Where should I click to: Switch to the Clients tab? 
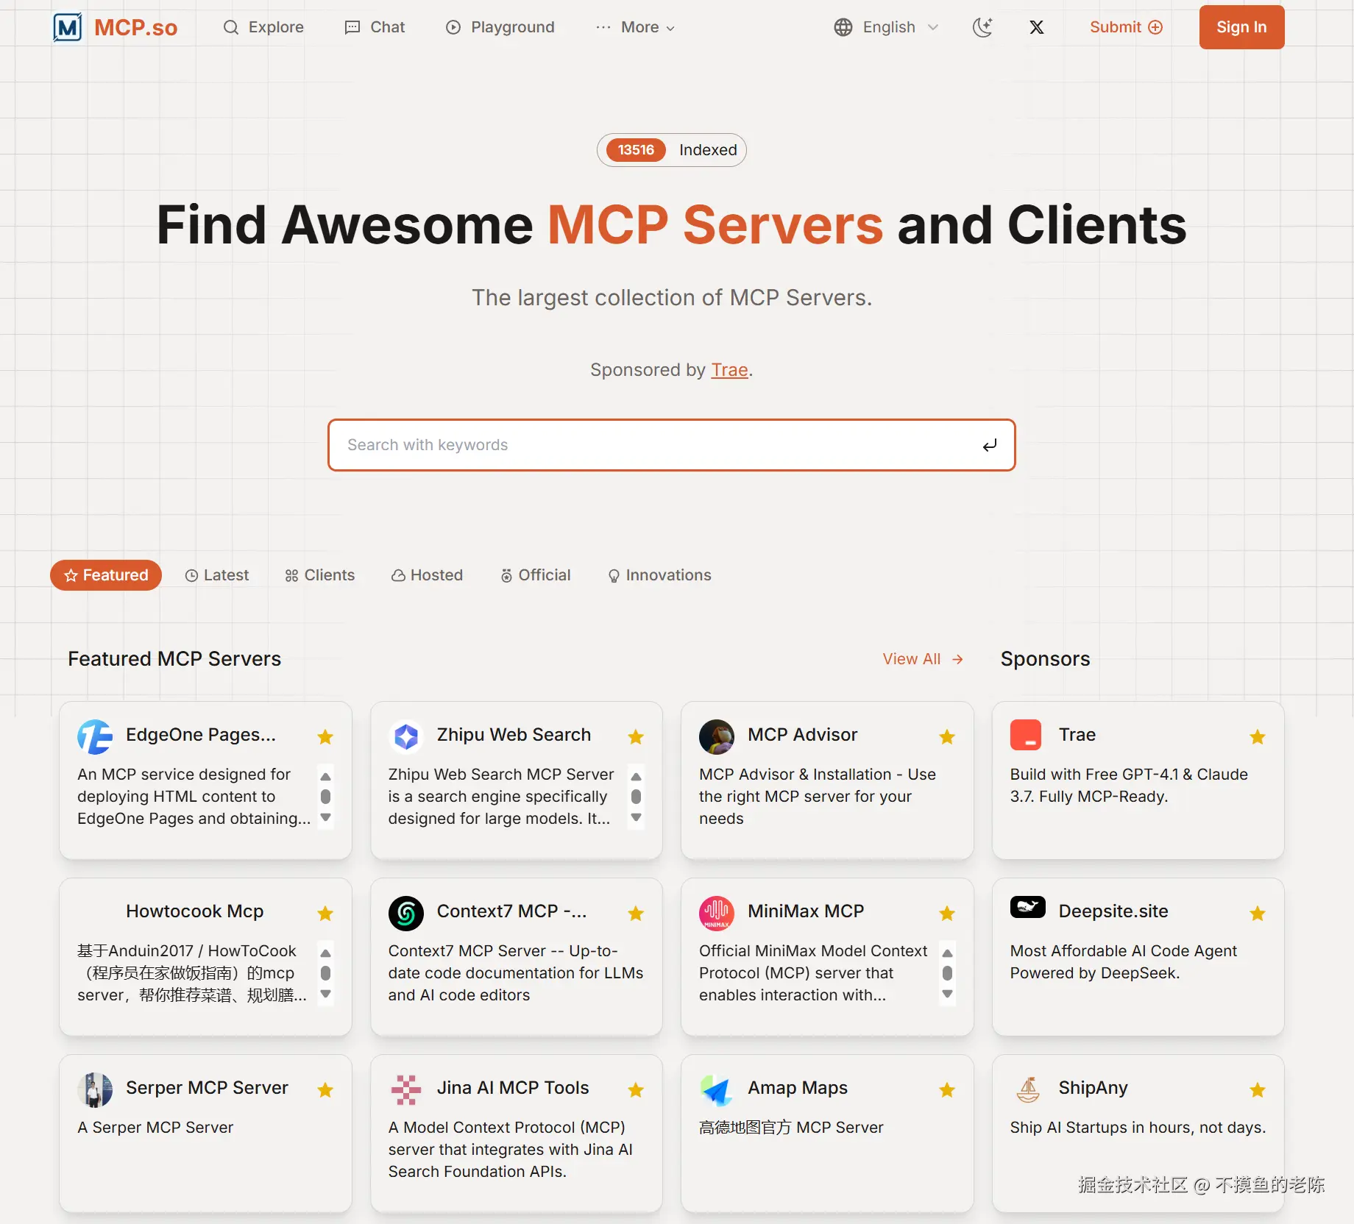[x=320, y=575]
